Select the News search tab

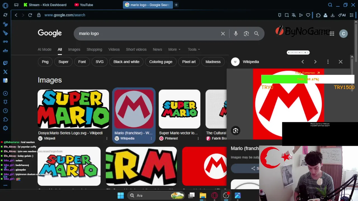tap(157, 49)
